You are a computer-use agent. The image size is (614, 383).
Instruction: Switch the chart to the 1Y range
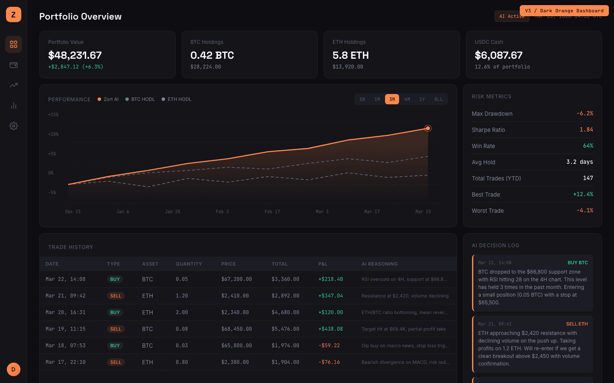click(x=422, y=99)
